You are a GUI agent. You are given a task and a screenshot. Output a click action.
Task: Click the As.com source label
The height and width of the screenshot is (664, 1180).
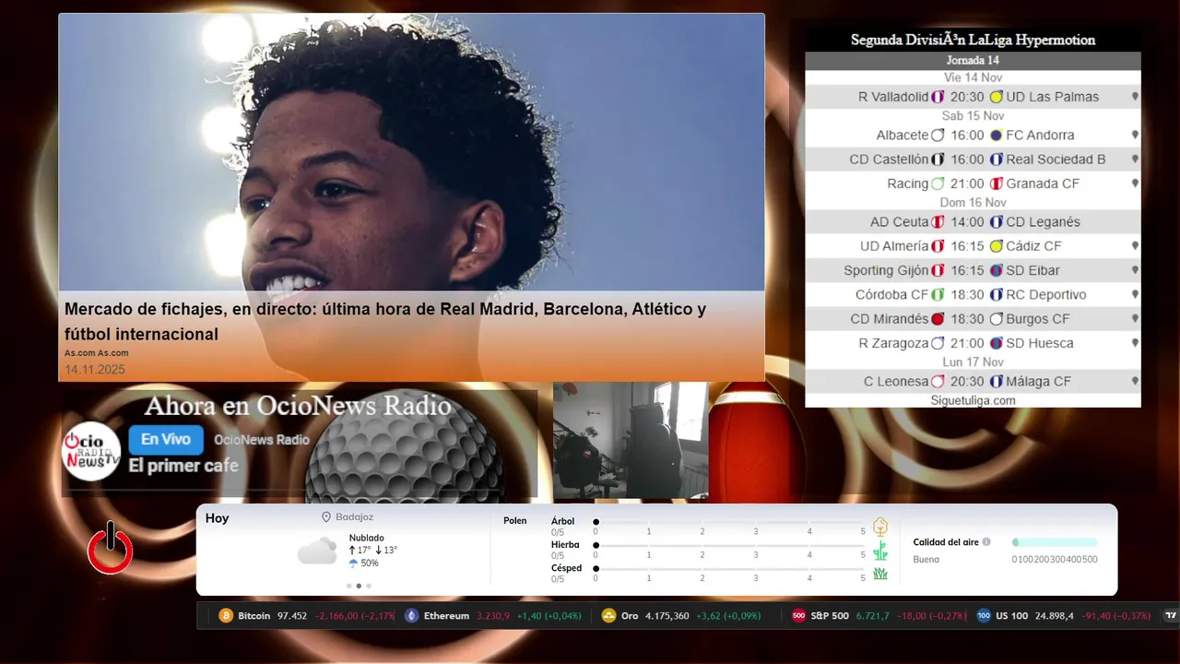(97, 353)
